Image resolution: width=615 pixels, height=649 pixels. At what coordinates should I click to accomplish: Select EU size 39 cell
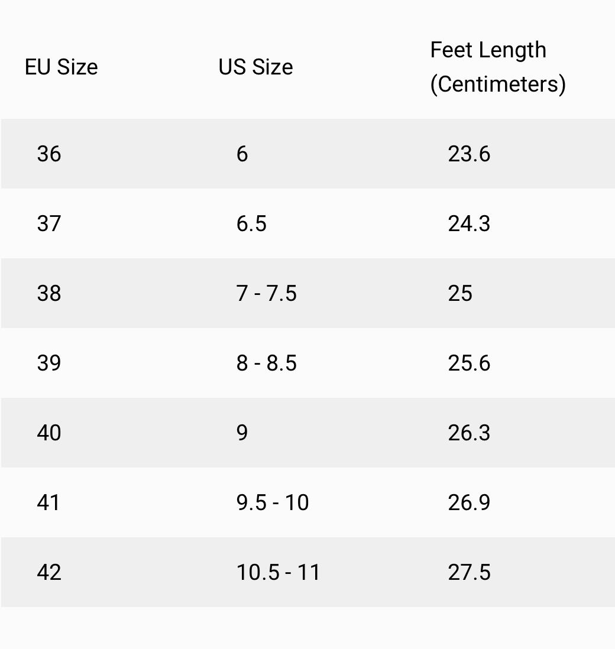(x=49, y=363)
